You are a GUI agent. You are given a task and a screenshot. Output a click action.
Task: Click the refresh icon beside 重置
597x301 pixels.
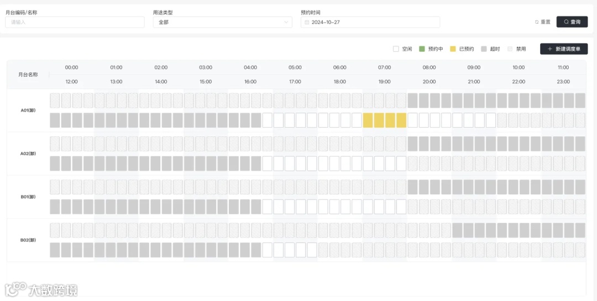(x=537, y=22)
